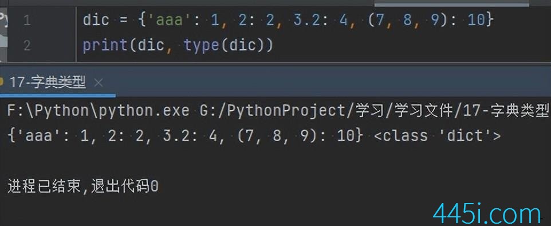Click dic variable name before equals sign
The height and width of the screenshot is (226, 551).
96,20
